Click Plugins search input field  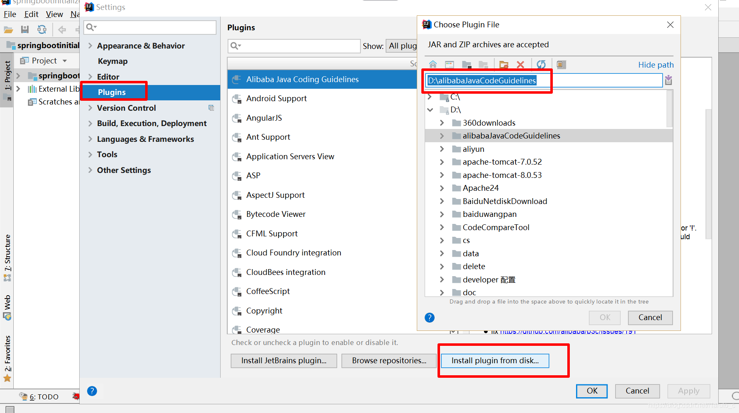pyautogui.click(x=294, y=46)
